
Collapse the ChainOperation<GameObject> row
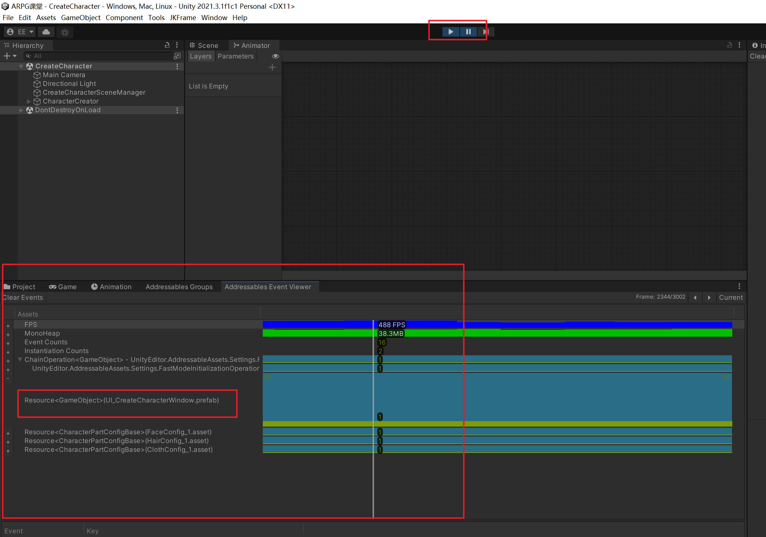click(x=20, y=360)
